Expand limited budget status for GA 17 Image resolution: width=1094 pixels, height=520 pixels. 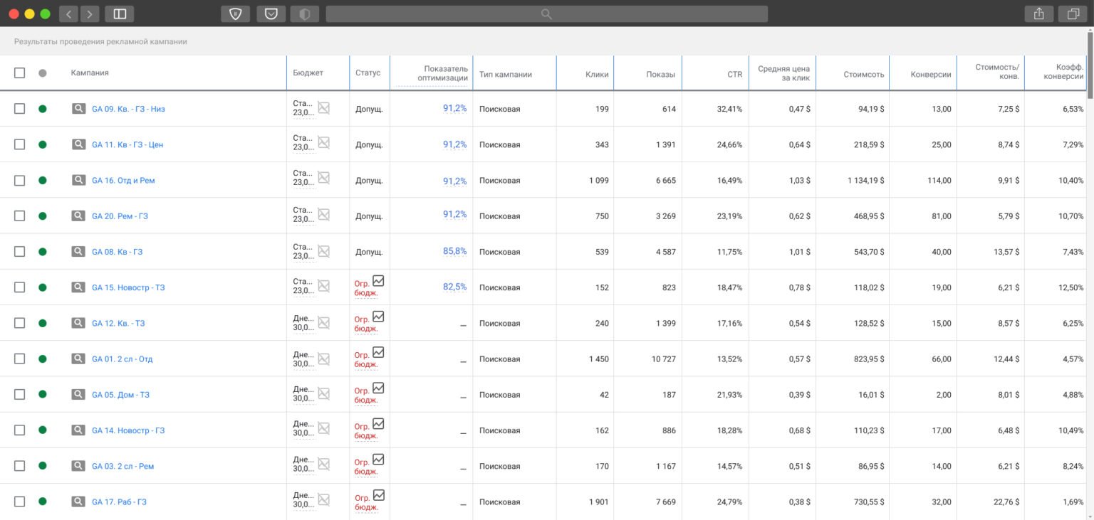pos(366,502)
